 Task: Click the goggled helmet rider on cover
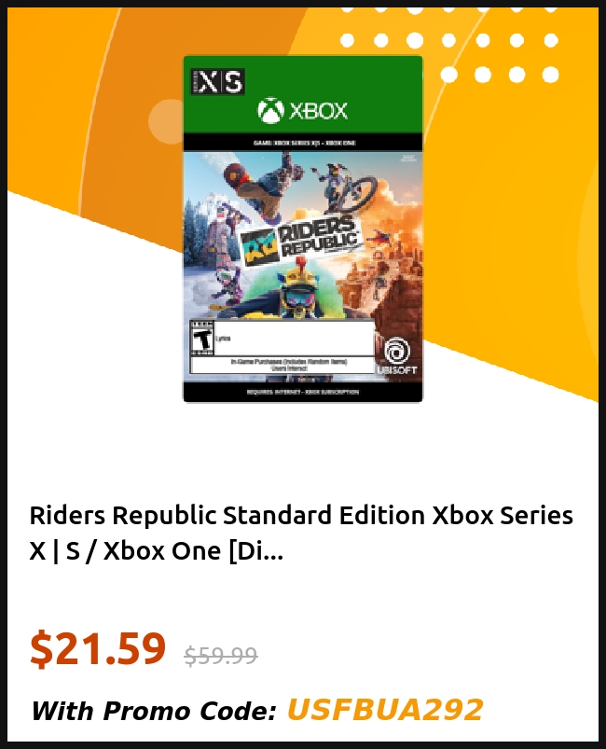pos(298,291)
